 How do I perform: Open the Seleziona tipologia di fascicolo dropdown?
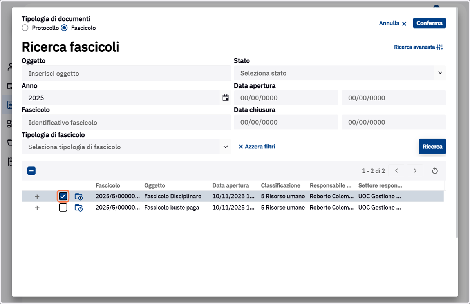(127, 147)
